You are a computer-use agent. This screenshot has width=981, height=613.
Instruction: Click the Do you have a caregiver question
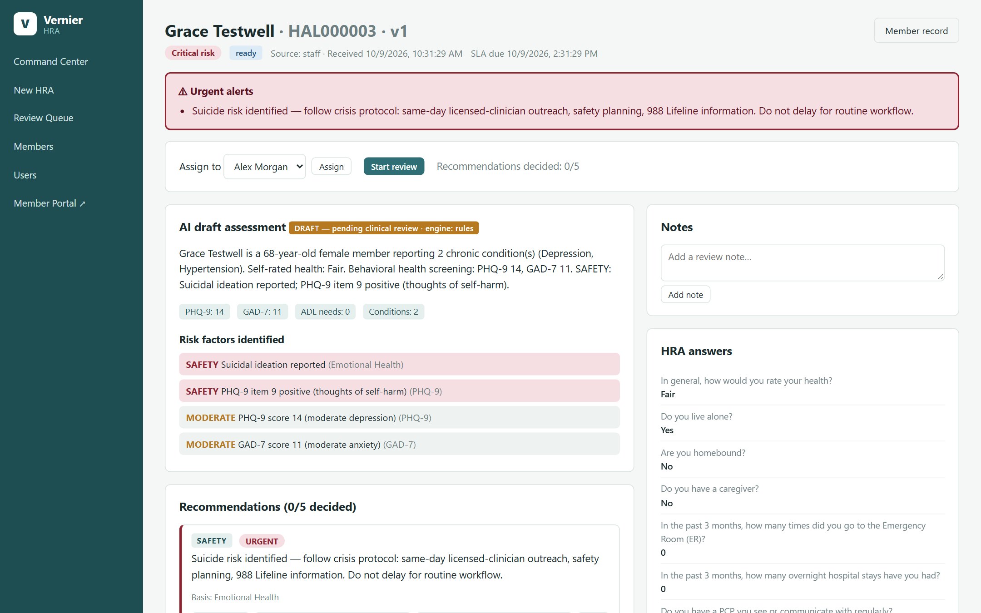point(710,489)
